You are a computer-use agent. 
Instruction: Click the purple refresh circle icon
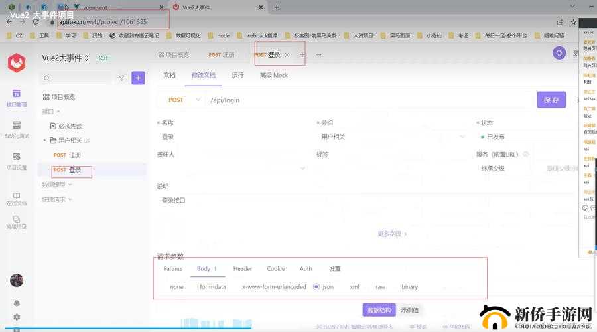click(559, 53)
